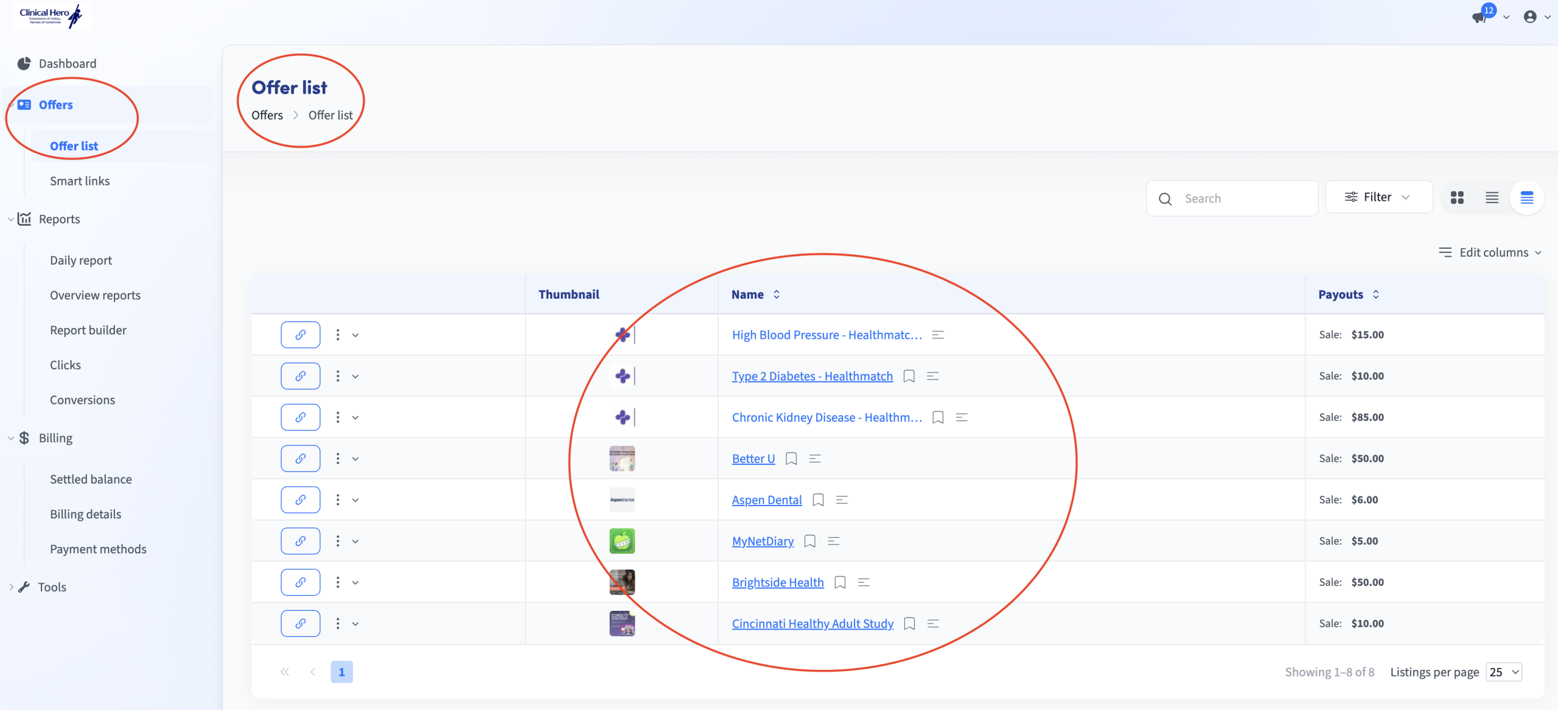Screen dimensions: 1558x710
Task: Open Overview reports in sidebar
Action: tap(95, 295)
